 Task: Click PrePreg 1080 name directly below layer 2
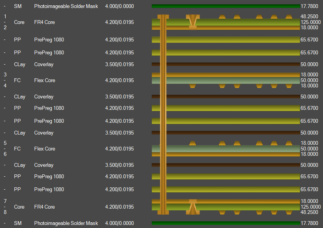49,40
